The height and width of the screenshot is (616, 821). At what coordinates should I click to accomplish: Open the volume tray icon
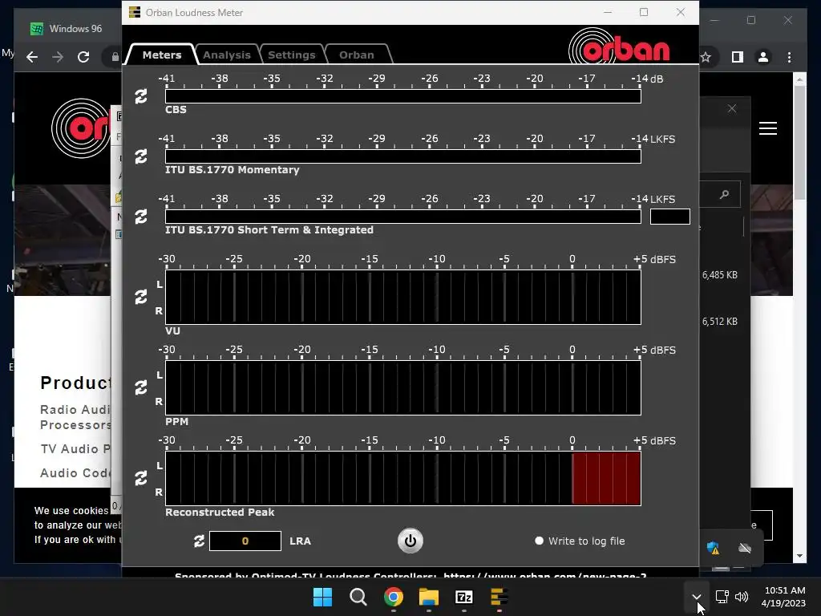click(742, 597)
